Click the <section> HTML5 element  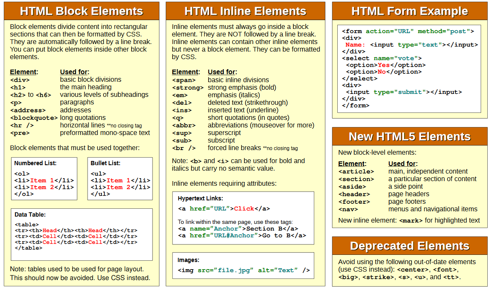point(356,179)
